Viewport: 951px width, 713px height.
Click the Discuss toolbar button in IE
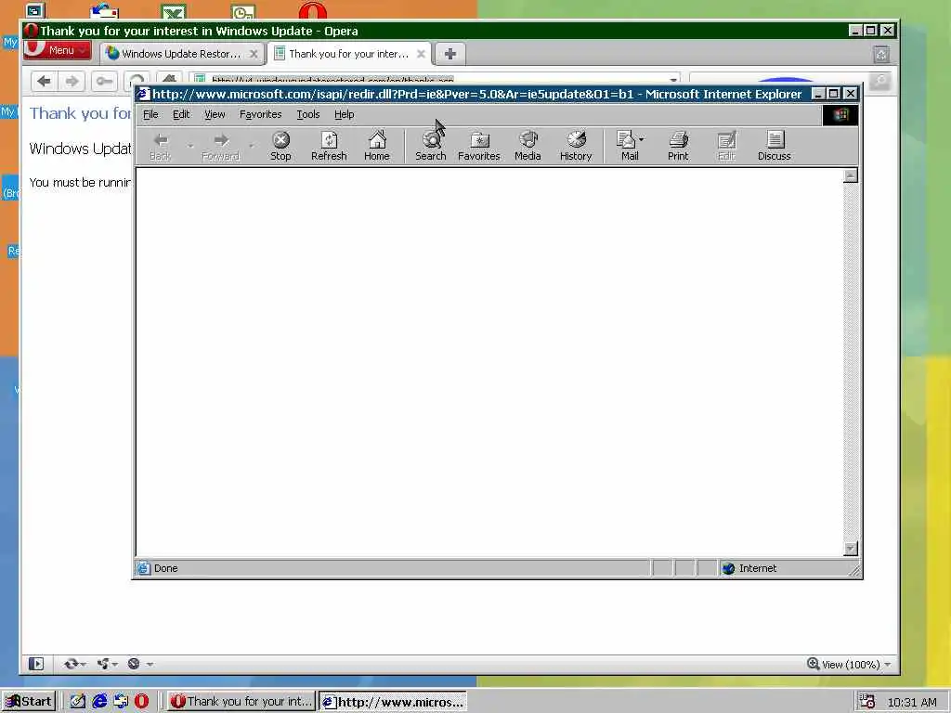[x=774, y=146]
